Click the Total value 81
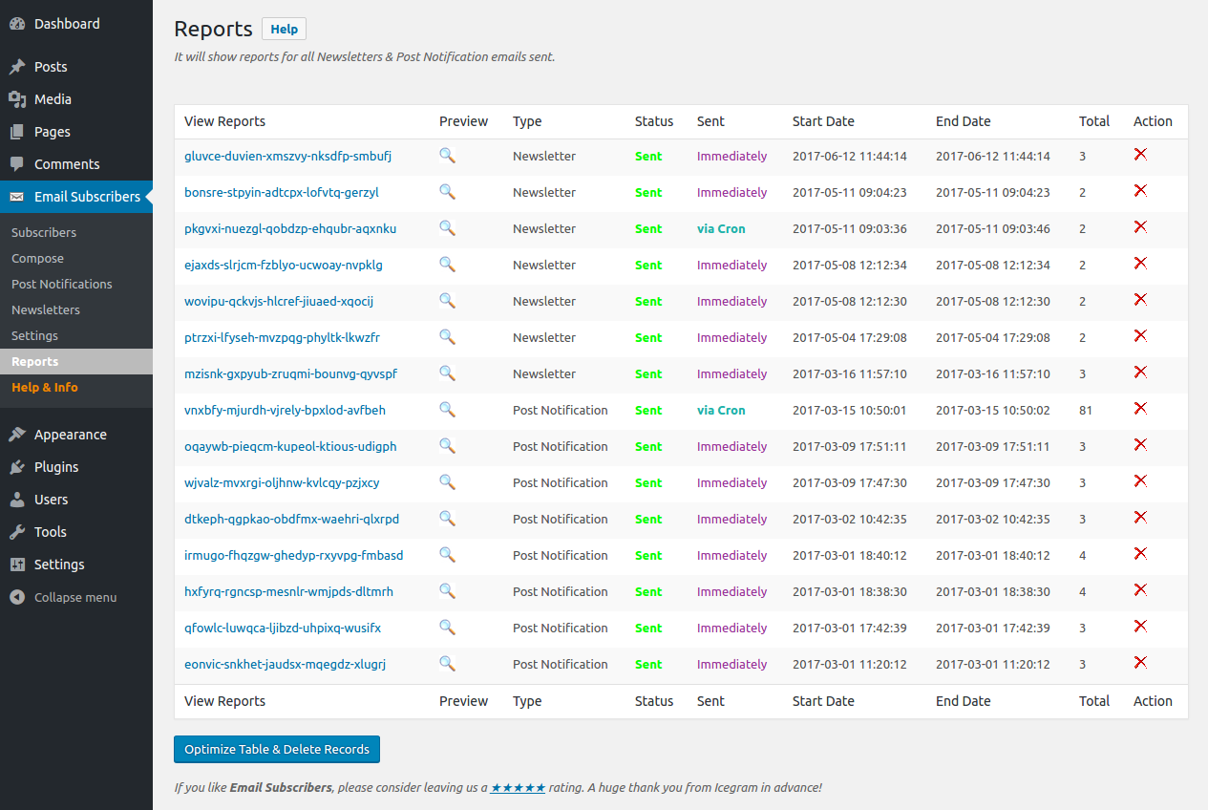The width and height of the screenshot is (1208, 810). tap(1086, 410)
